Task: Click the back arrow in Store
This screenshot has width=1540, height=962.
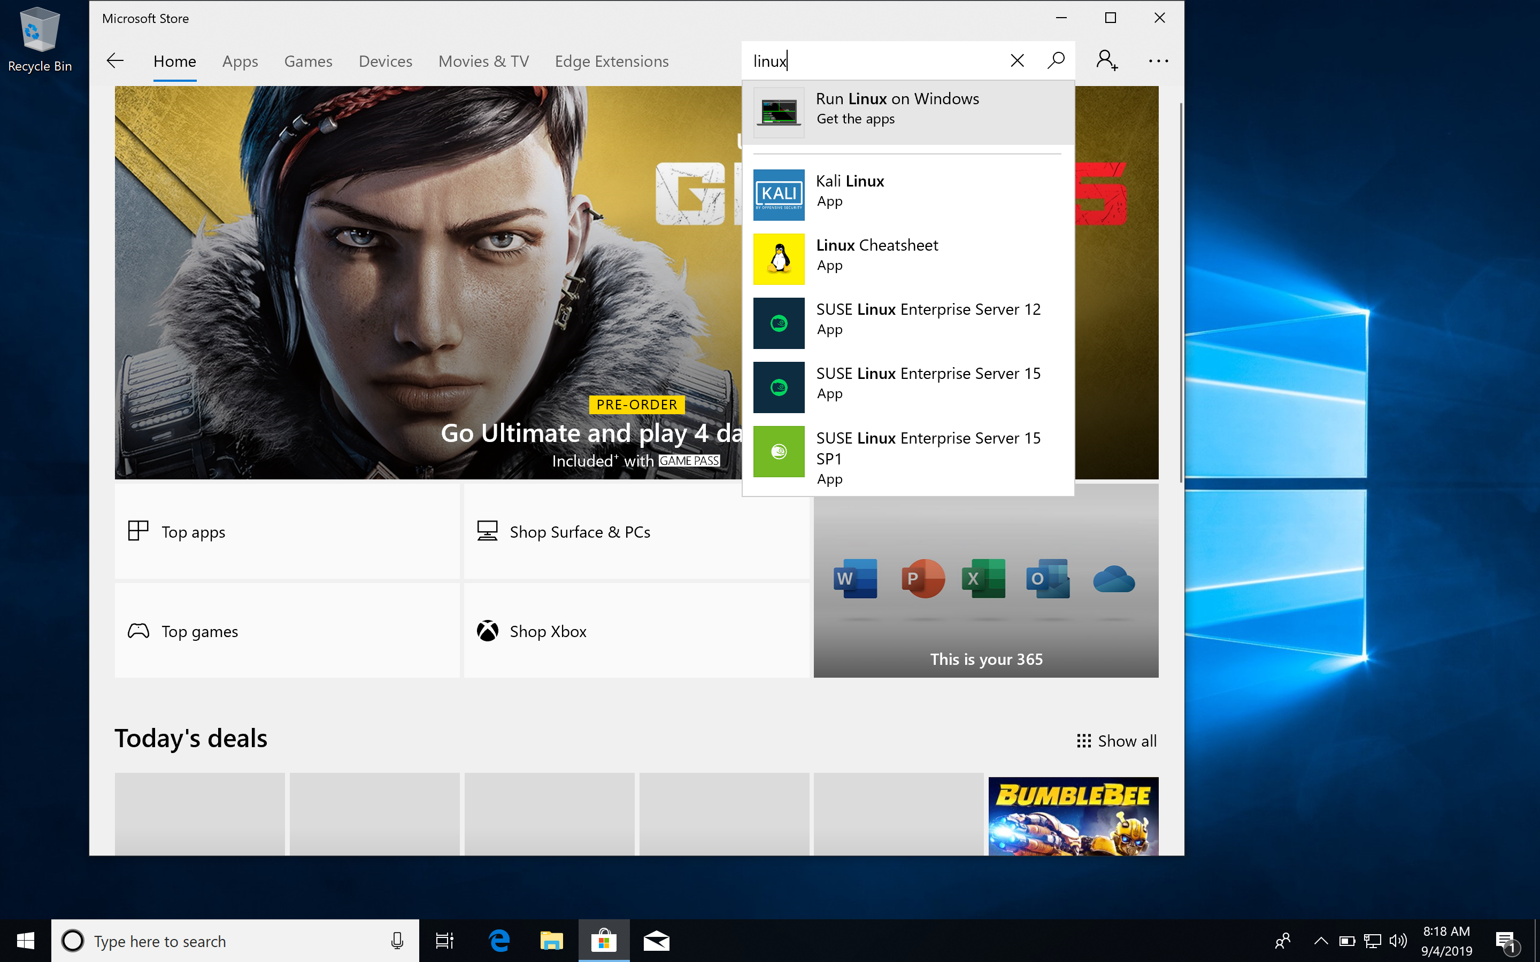Action: (x=115, y=61)
